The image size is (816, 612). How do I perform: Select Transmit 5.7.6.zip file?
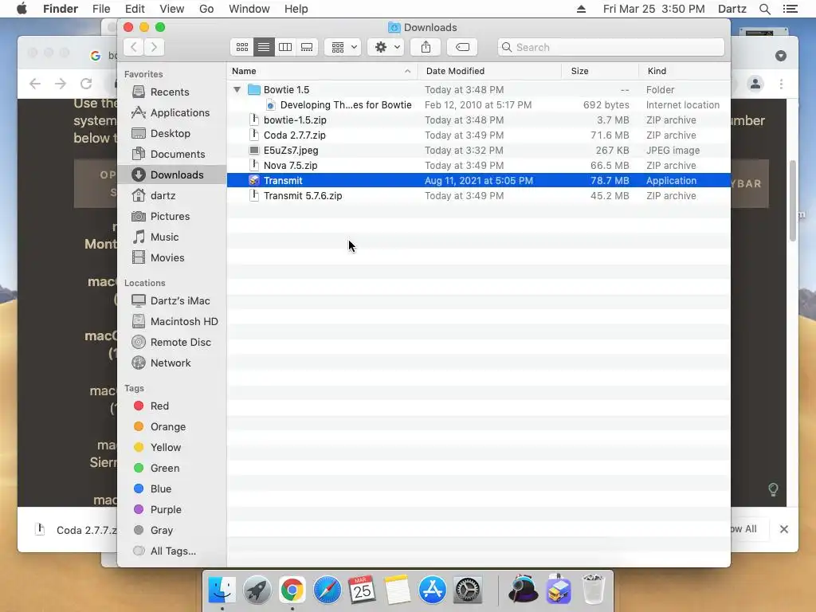(x=478, y=196)
